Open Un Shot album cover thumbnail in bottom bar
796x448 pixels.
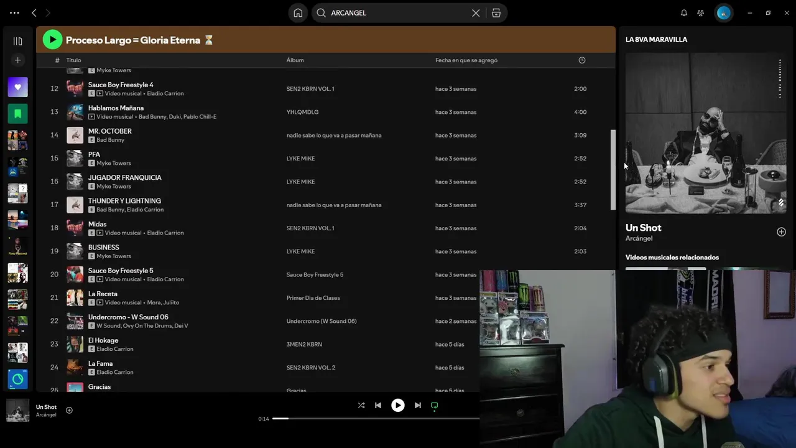17,411
